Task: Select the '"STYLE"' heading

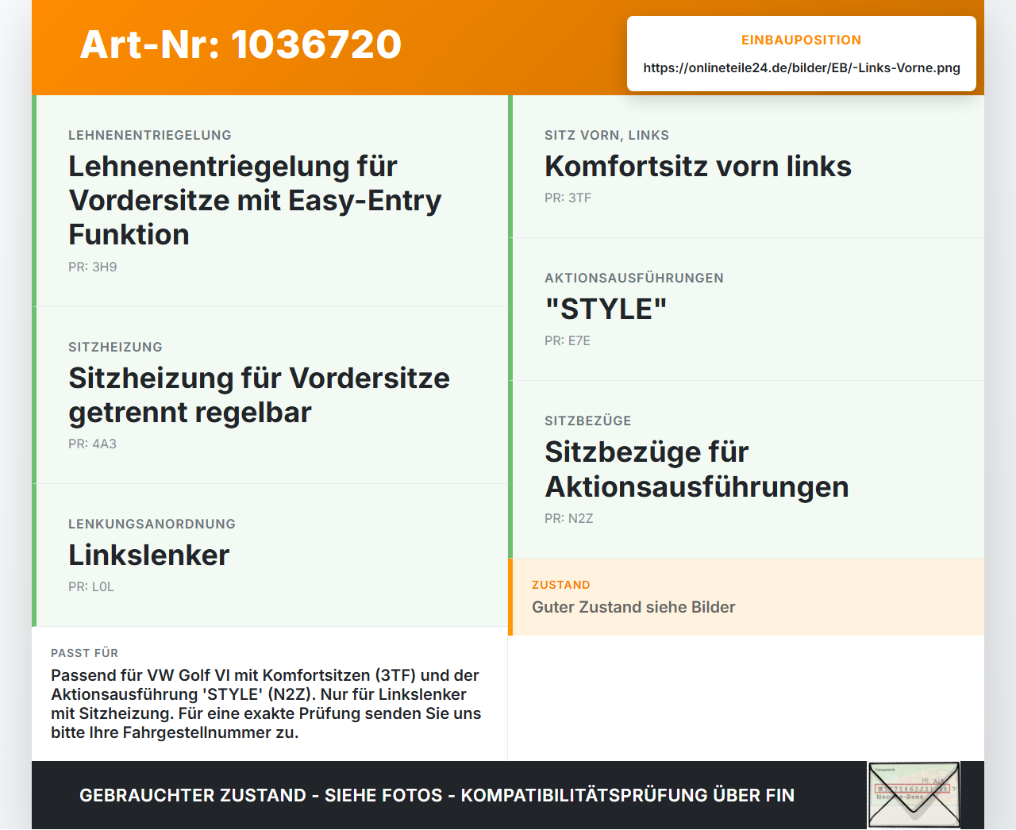Action: point(606,309)
